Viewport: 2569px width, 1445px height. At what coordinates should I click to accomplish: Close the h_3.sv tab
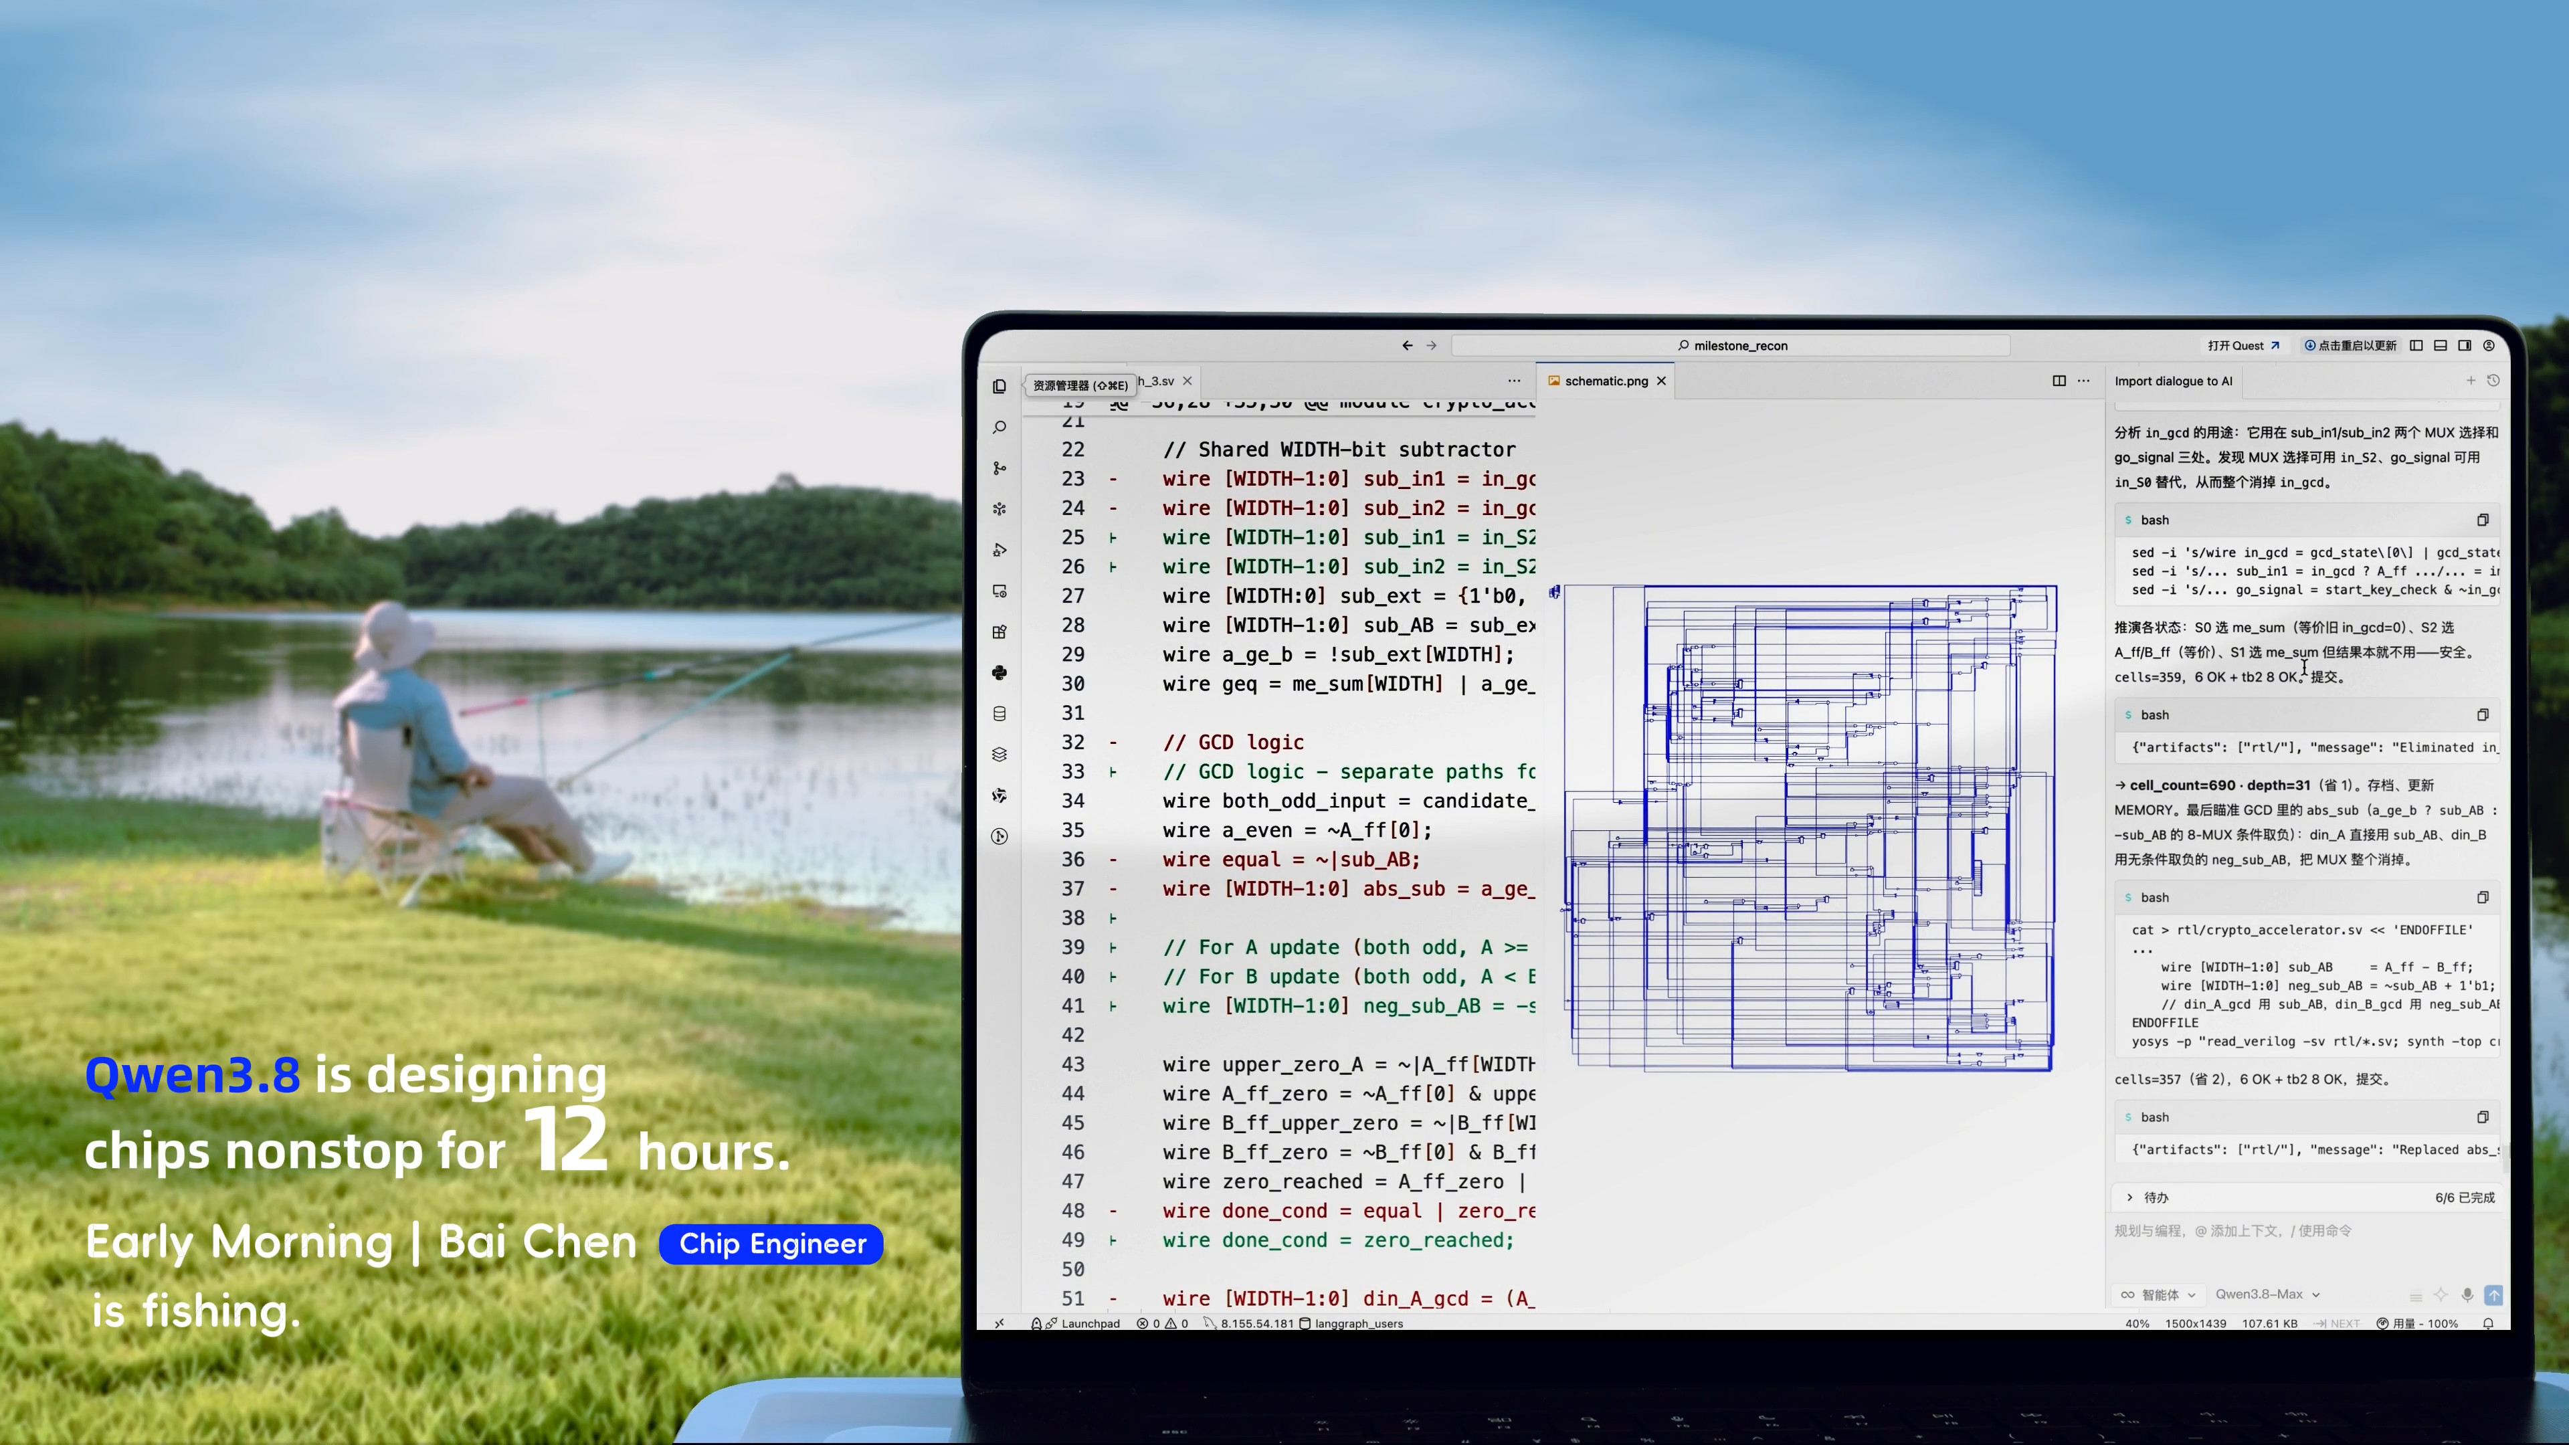click(x=1187, y=381)
